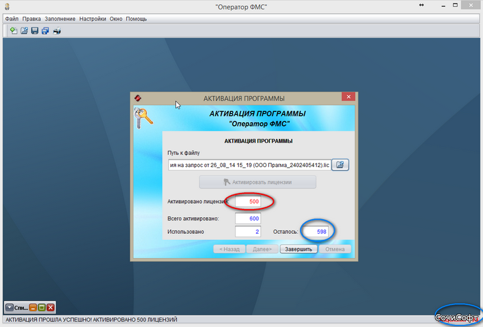The width and height of the screenshot is (483, 327).
Task: Click the browse license file icon button
Action: (x=340, y=165)
